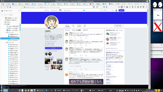Open それでも世界が続くなら image card
Screen dimensions: 163x92
point(86,82)
